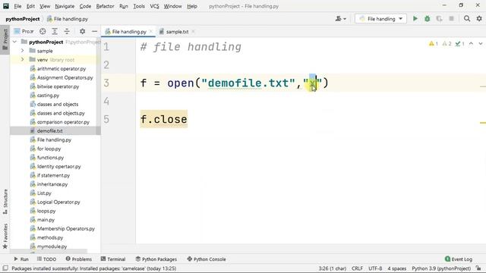Open Project panel options gear
The image size is (486, 273).
tap(82, 31)
